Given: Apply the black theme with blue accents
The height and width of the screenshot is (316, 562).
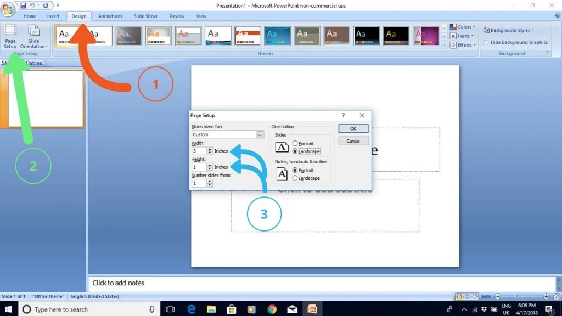Looking at the screenshot, I should click(366, 36).
